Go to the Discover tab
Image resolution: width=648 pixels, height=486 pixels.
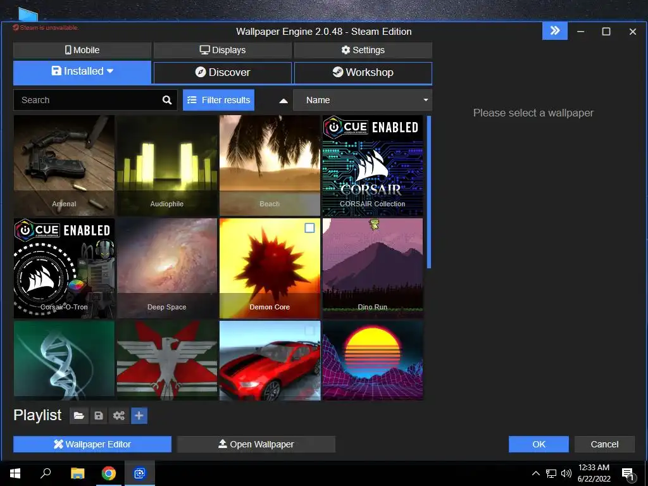pos(223,72)
